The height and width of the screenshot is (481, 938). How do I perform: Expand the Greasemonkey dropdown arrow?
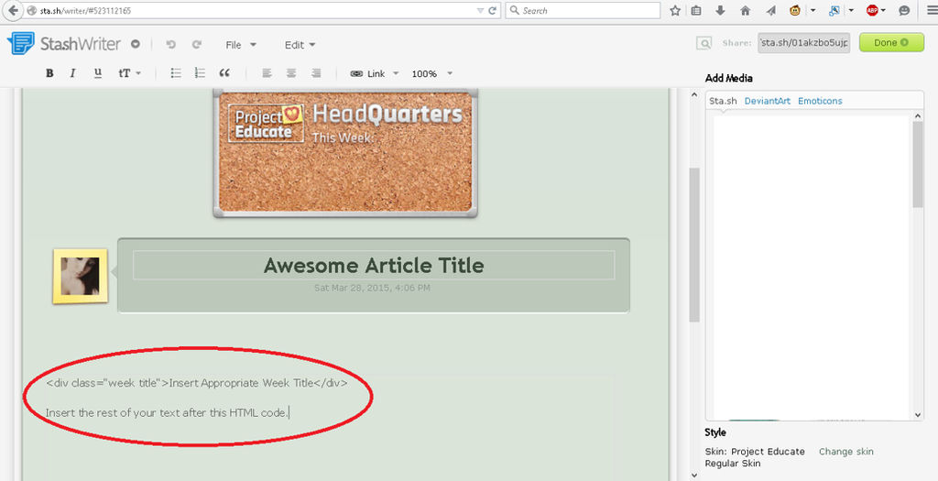(813, 11)
